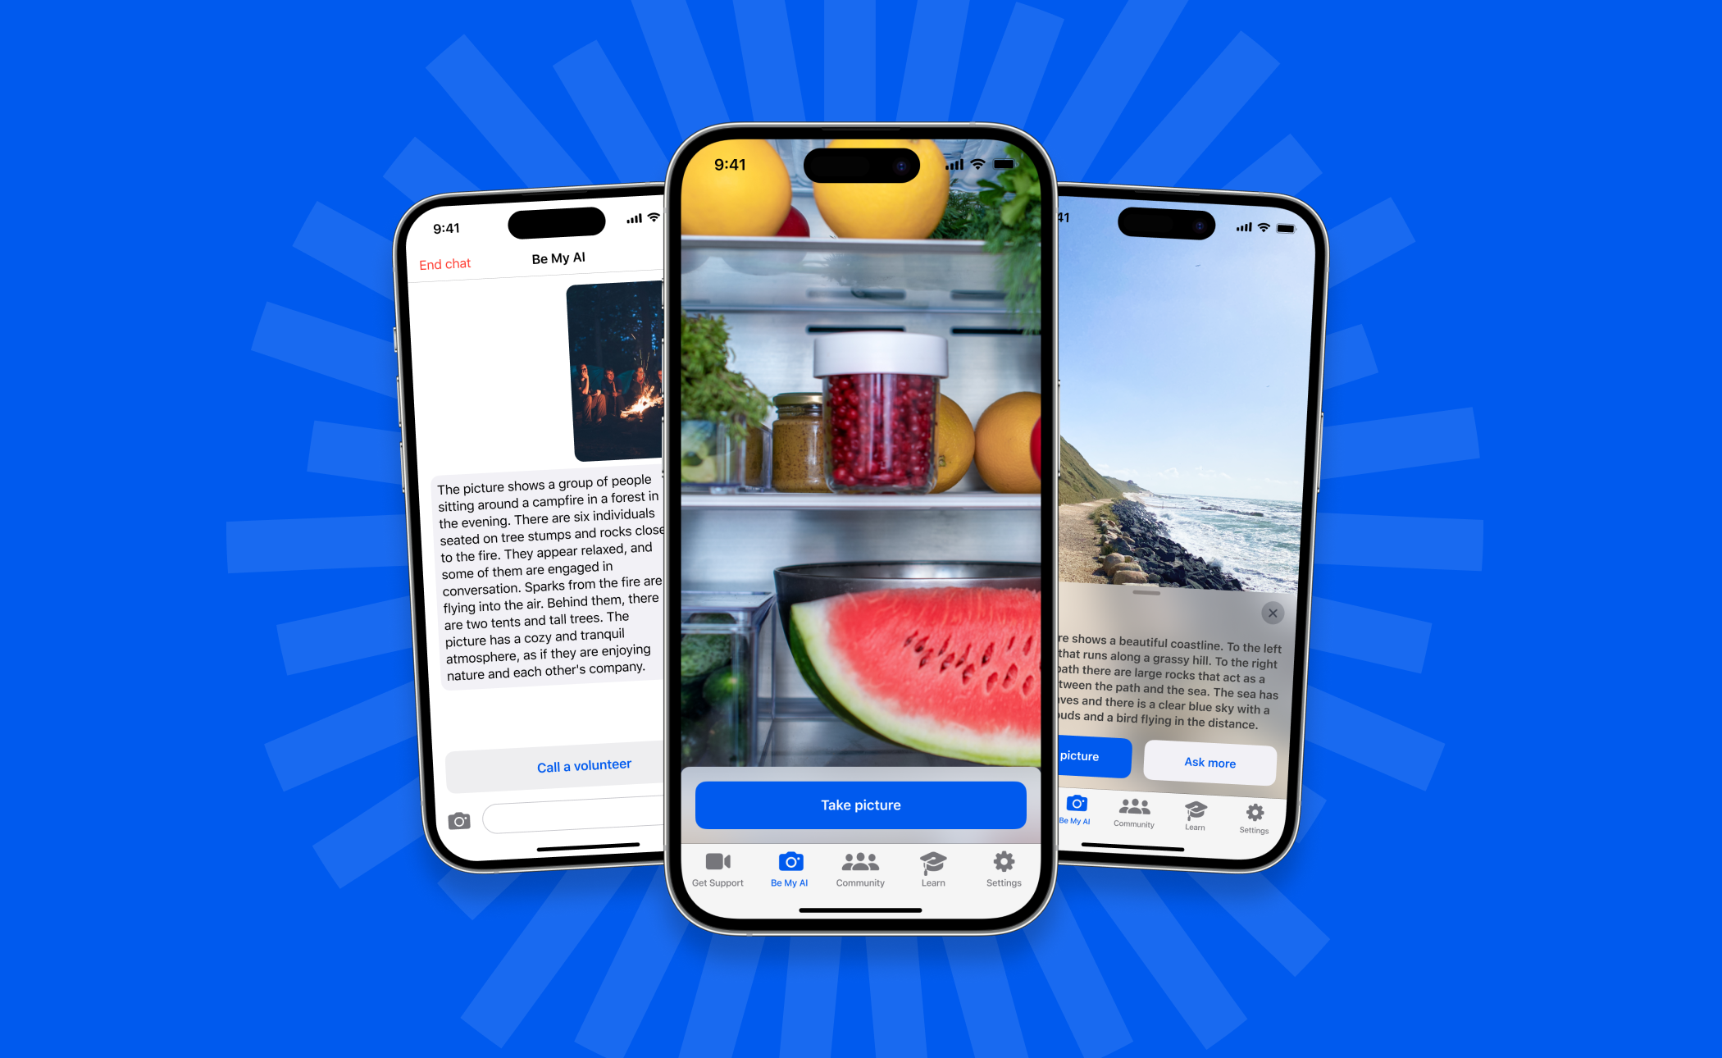Screen dimensions: 1722x1058
Task: Switch to the Community tab
Action: point(861,866)
